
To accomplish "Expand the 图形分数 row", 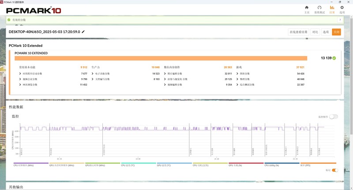I will 237,79.
